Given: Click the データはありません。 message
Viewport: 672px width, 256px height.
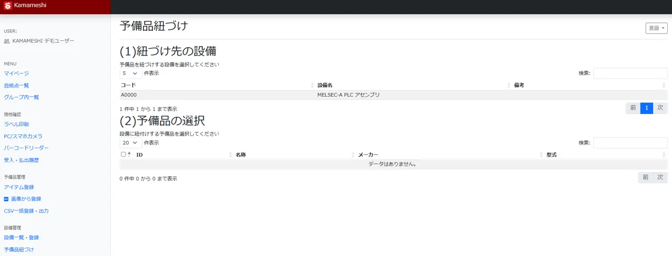Looking at the screenshot, I should [393, 164].
